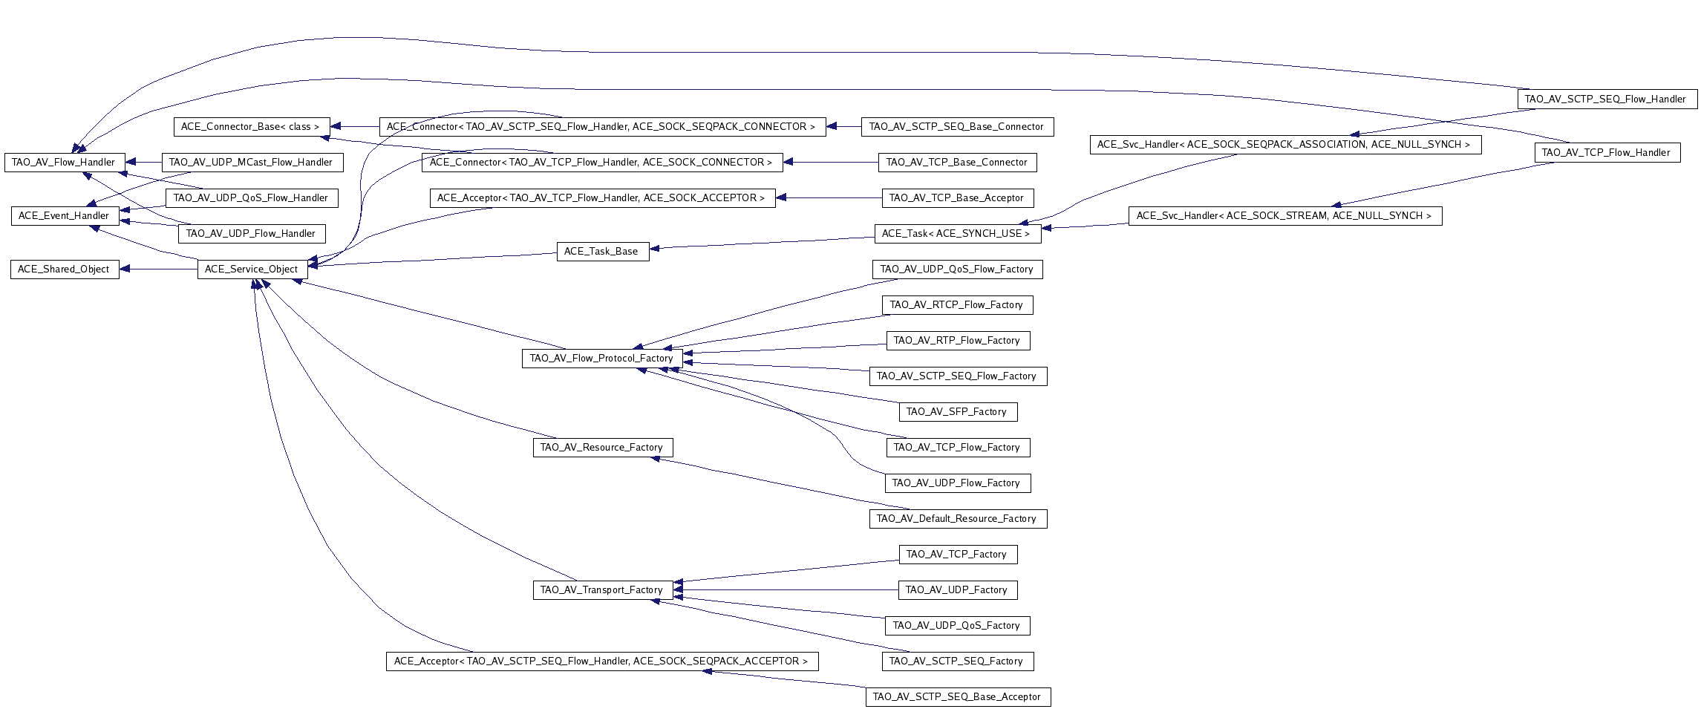Screen dimensions: 1701x709
Task: Select TAO_AV_Default_Resource_Factory node
Action: tap(957, 519)
